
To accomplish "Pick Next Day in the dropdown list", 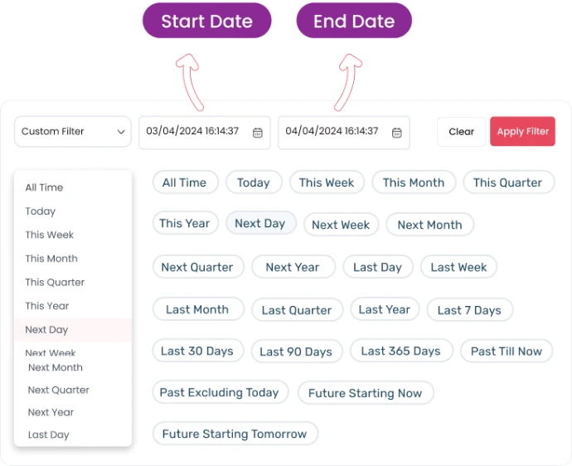I will point(46,329).
